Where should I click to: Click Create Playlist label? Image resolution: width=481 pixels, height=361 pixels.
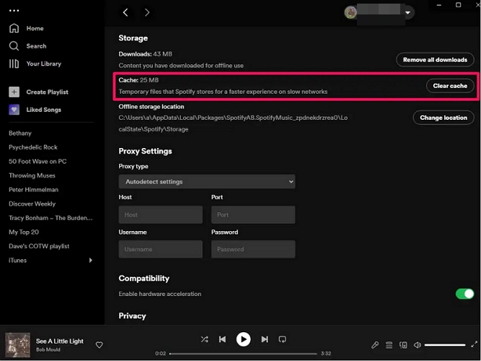coord(48,92)
